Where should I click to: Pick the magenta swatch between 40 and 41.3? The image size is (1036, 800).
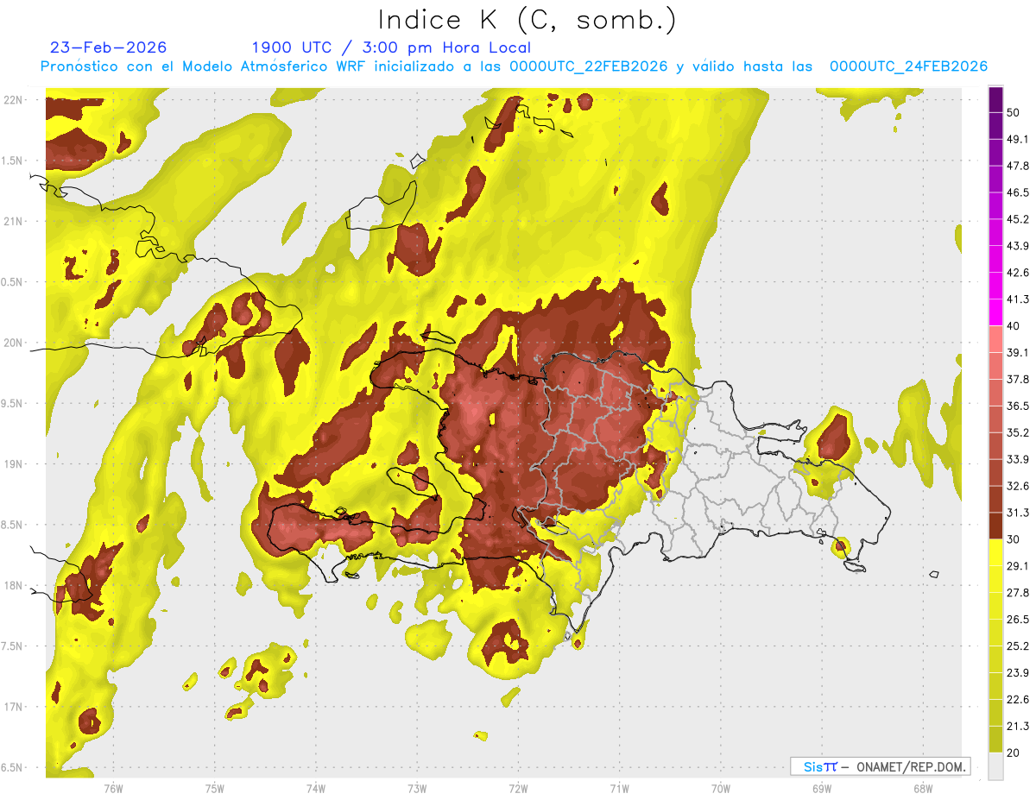pos(995,312)
